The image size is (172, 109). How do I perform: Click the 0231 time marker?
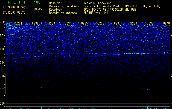[19, 23]
